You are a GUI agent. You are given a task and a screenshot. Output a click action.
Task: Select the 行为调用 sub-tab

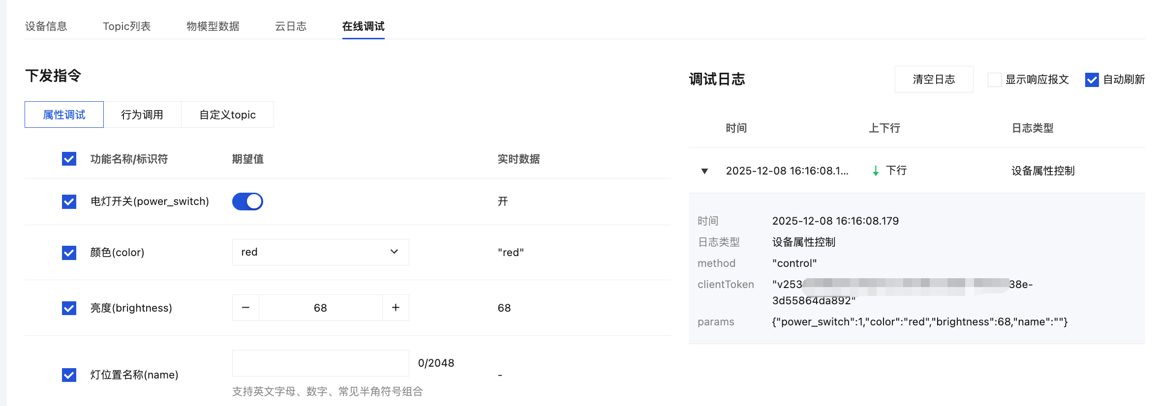pyautogui.click(x=142, y=115)
